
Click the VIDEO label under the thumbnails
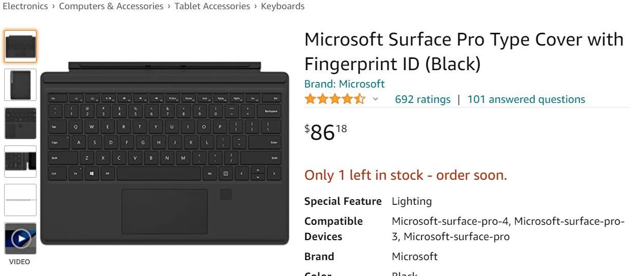point(21,262)
